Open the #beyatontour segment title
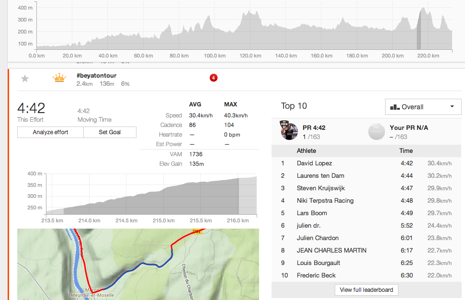 [96, 76]
